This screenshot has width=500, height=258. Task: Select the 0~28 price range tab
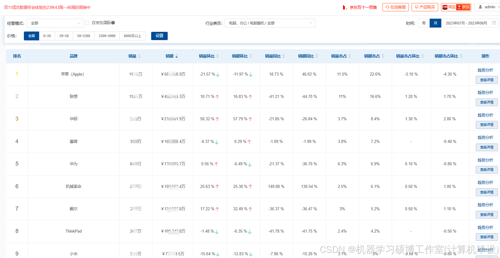47,36
